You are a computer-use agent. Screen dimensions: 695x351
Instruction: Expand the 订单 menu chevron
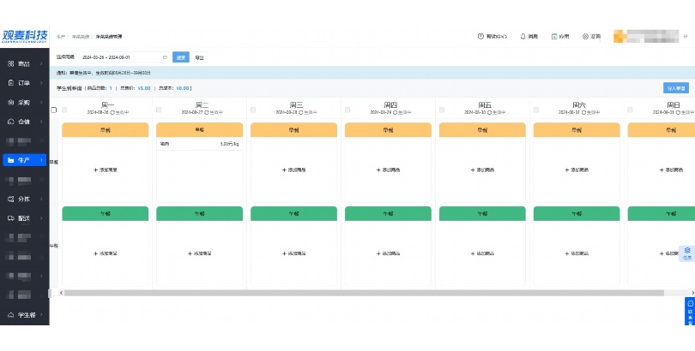(x=41, y=83)
